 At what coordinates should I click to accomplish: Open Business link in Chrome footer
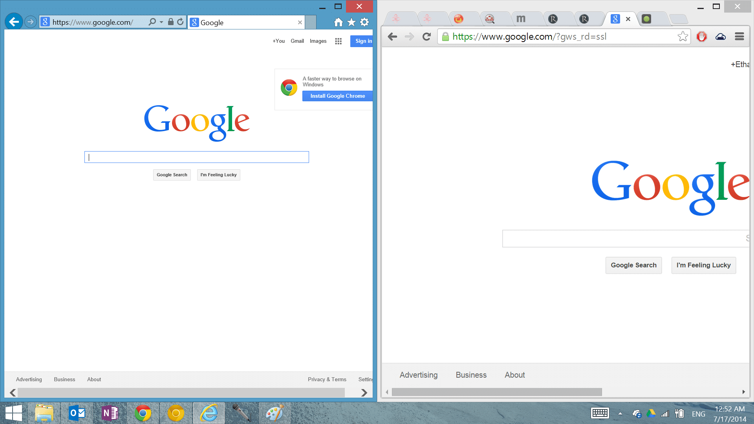coord(471,375)
